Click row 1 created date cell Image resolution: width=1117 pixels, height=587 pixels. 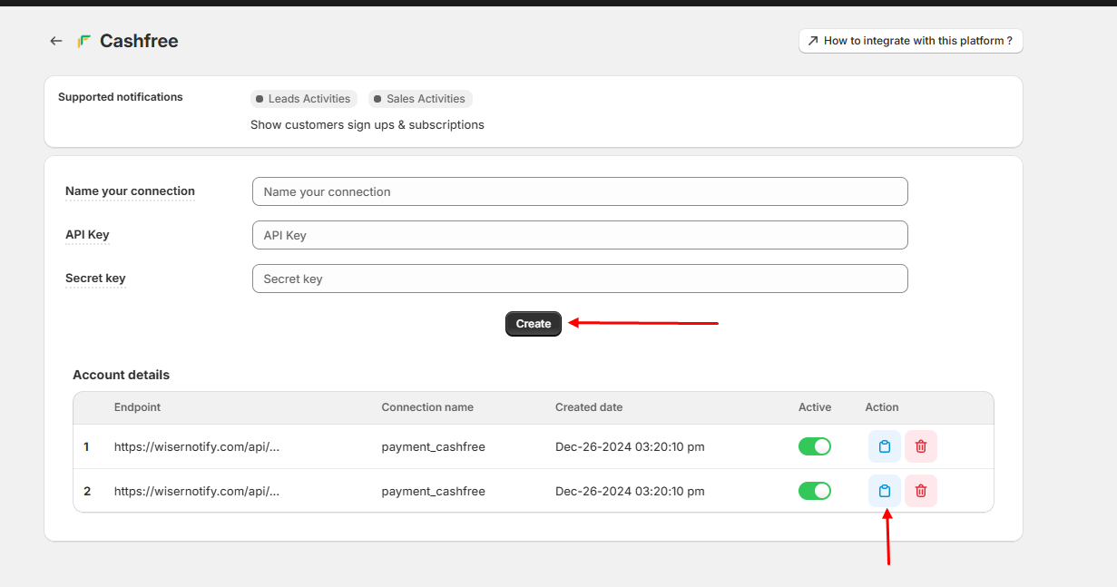[630, 446]
